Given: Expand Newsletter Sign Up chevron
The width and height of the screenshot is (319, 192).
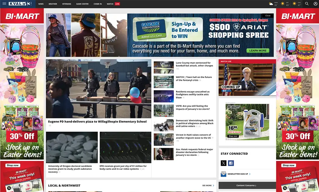Looking at the screenshot, I should point(250,174).
